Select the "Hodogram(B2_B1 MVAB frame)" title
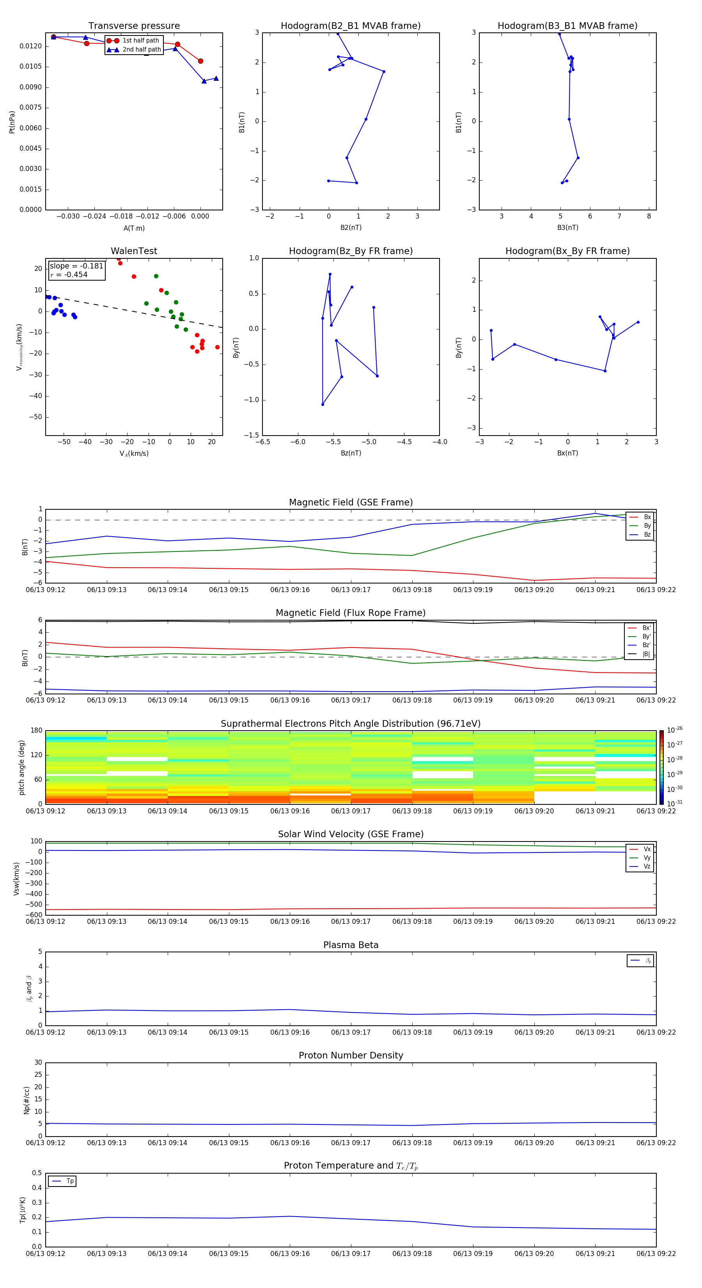This screenshot has height=1288, width=702. 351,26
